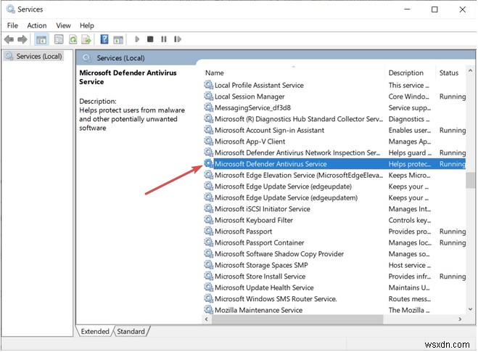478x352 pixels.
Task: Select the Local Session Manager service
Action: 334,97
